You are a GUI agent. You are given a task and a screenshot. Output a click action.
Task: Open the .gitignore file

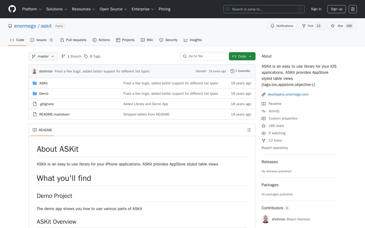pyautogui.click(x=46, y=104)
